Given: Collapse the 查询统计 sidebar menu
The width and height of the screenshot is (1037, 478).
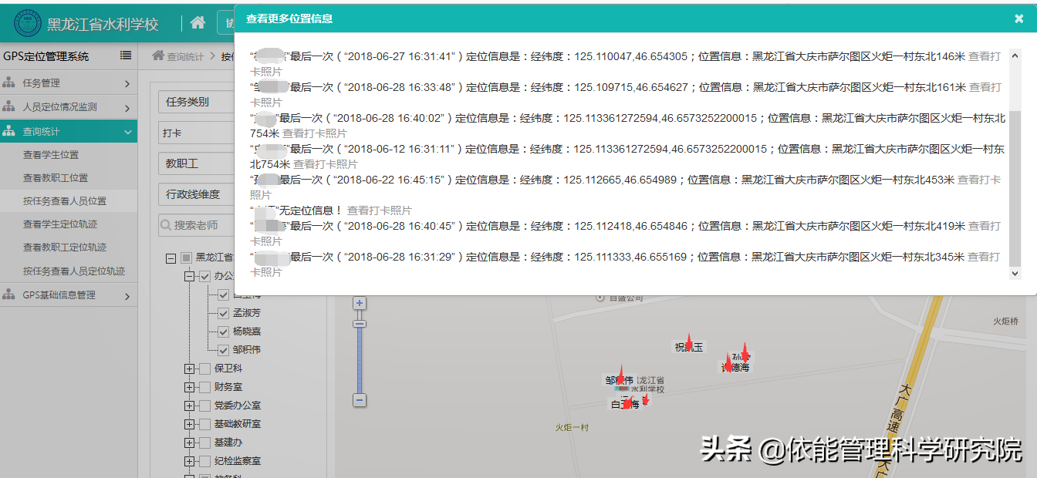Looking at the screenshot, I should (69, 132).
